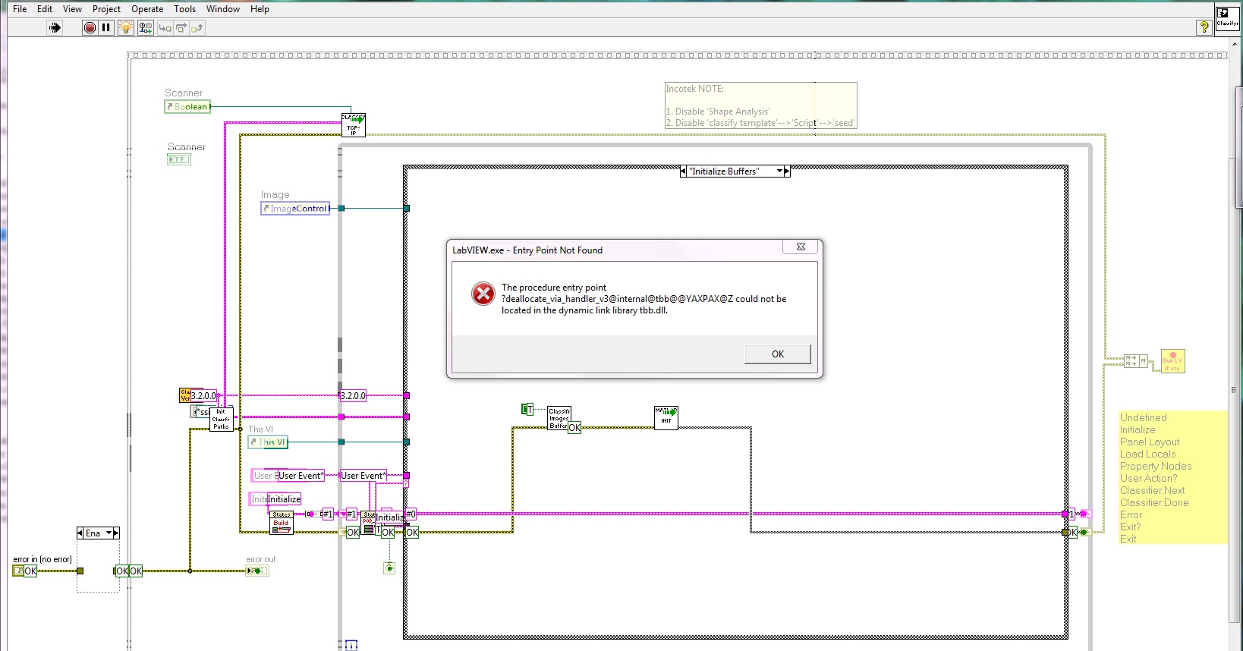Click 'Panel Layout' in the state list
1243x651 pixels.
click(x=1150, y=442)
